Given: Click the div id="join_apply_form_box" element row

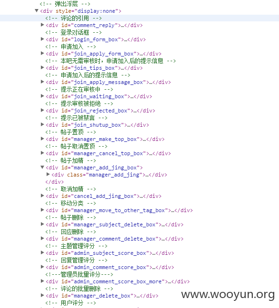Looking at the screenshot, I should click(x=104, y=54).
